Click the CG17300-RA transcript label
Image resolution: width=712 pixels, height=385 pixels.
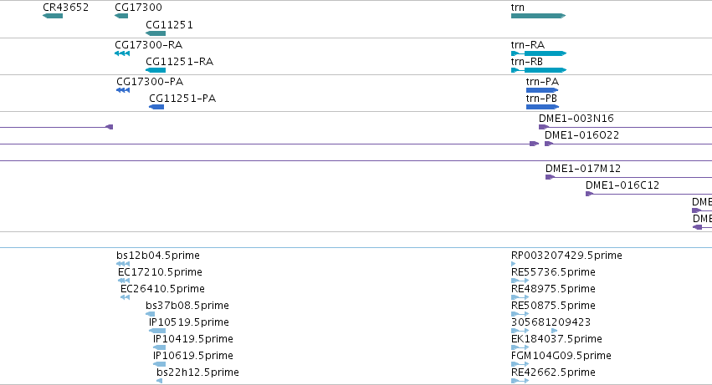pyautogui.click(x=148, y=45)
